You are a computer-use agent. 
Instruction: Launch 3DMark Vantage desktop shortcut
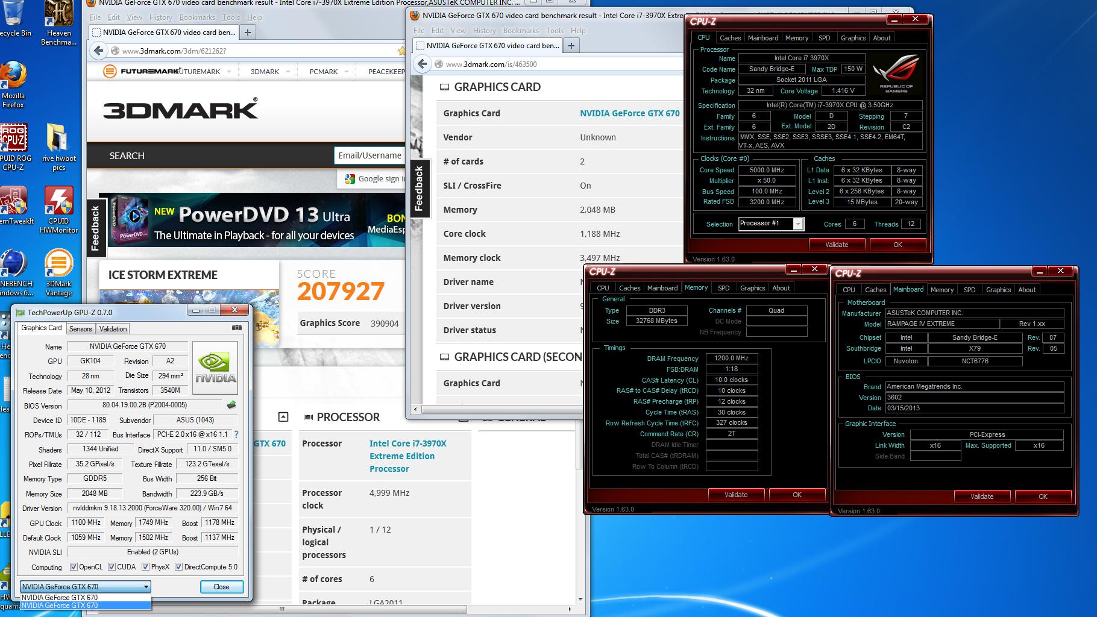tap(59, 272)
